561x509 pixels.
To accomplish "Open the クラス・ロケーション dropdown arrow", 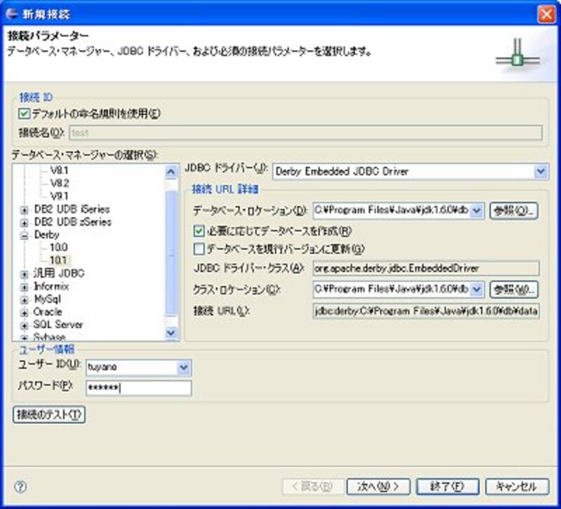I will [477, 289].
